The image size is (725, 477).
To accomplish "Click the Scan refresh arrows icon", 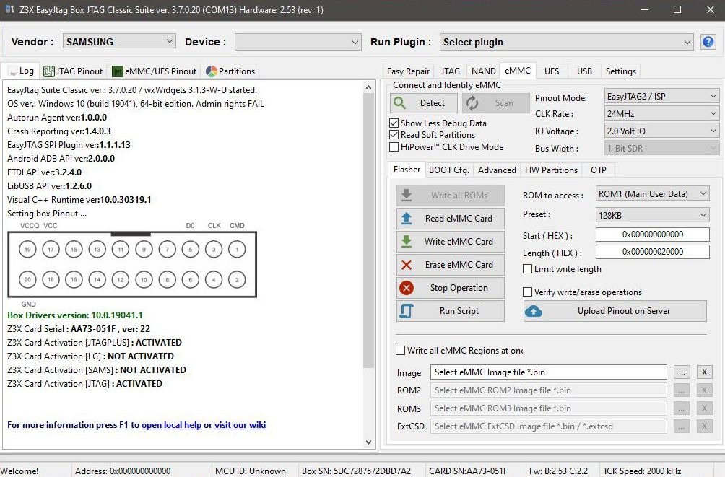I will (x=472, y=103).
